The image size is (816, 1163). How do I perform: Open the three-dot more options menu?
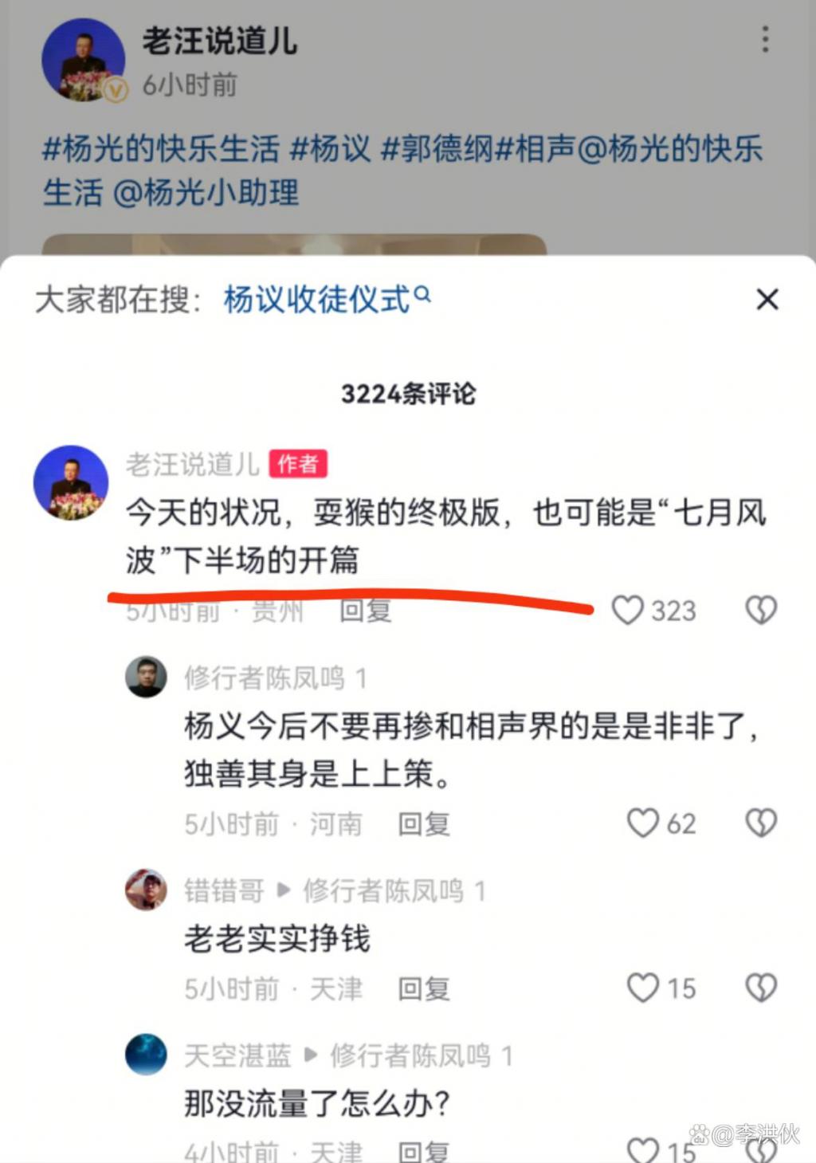tap(765, 39)
